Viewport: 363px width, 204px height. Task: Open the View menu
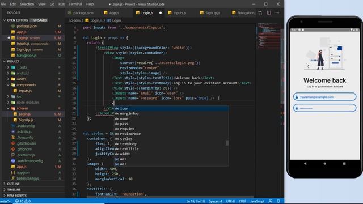42,4
